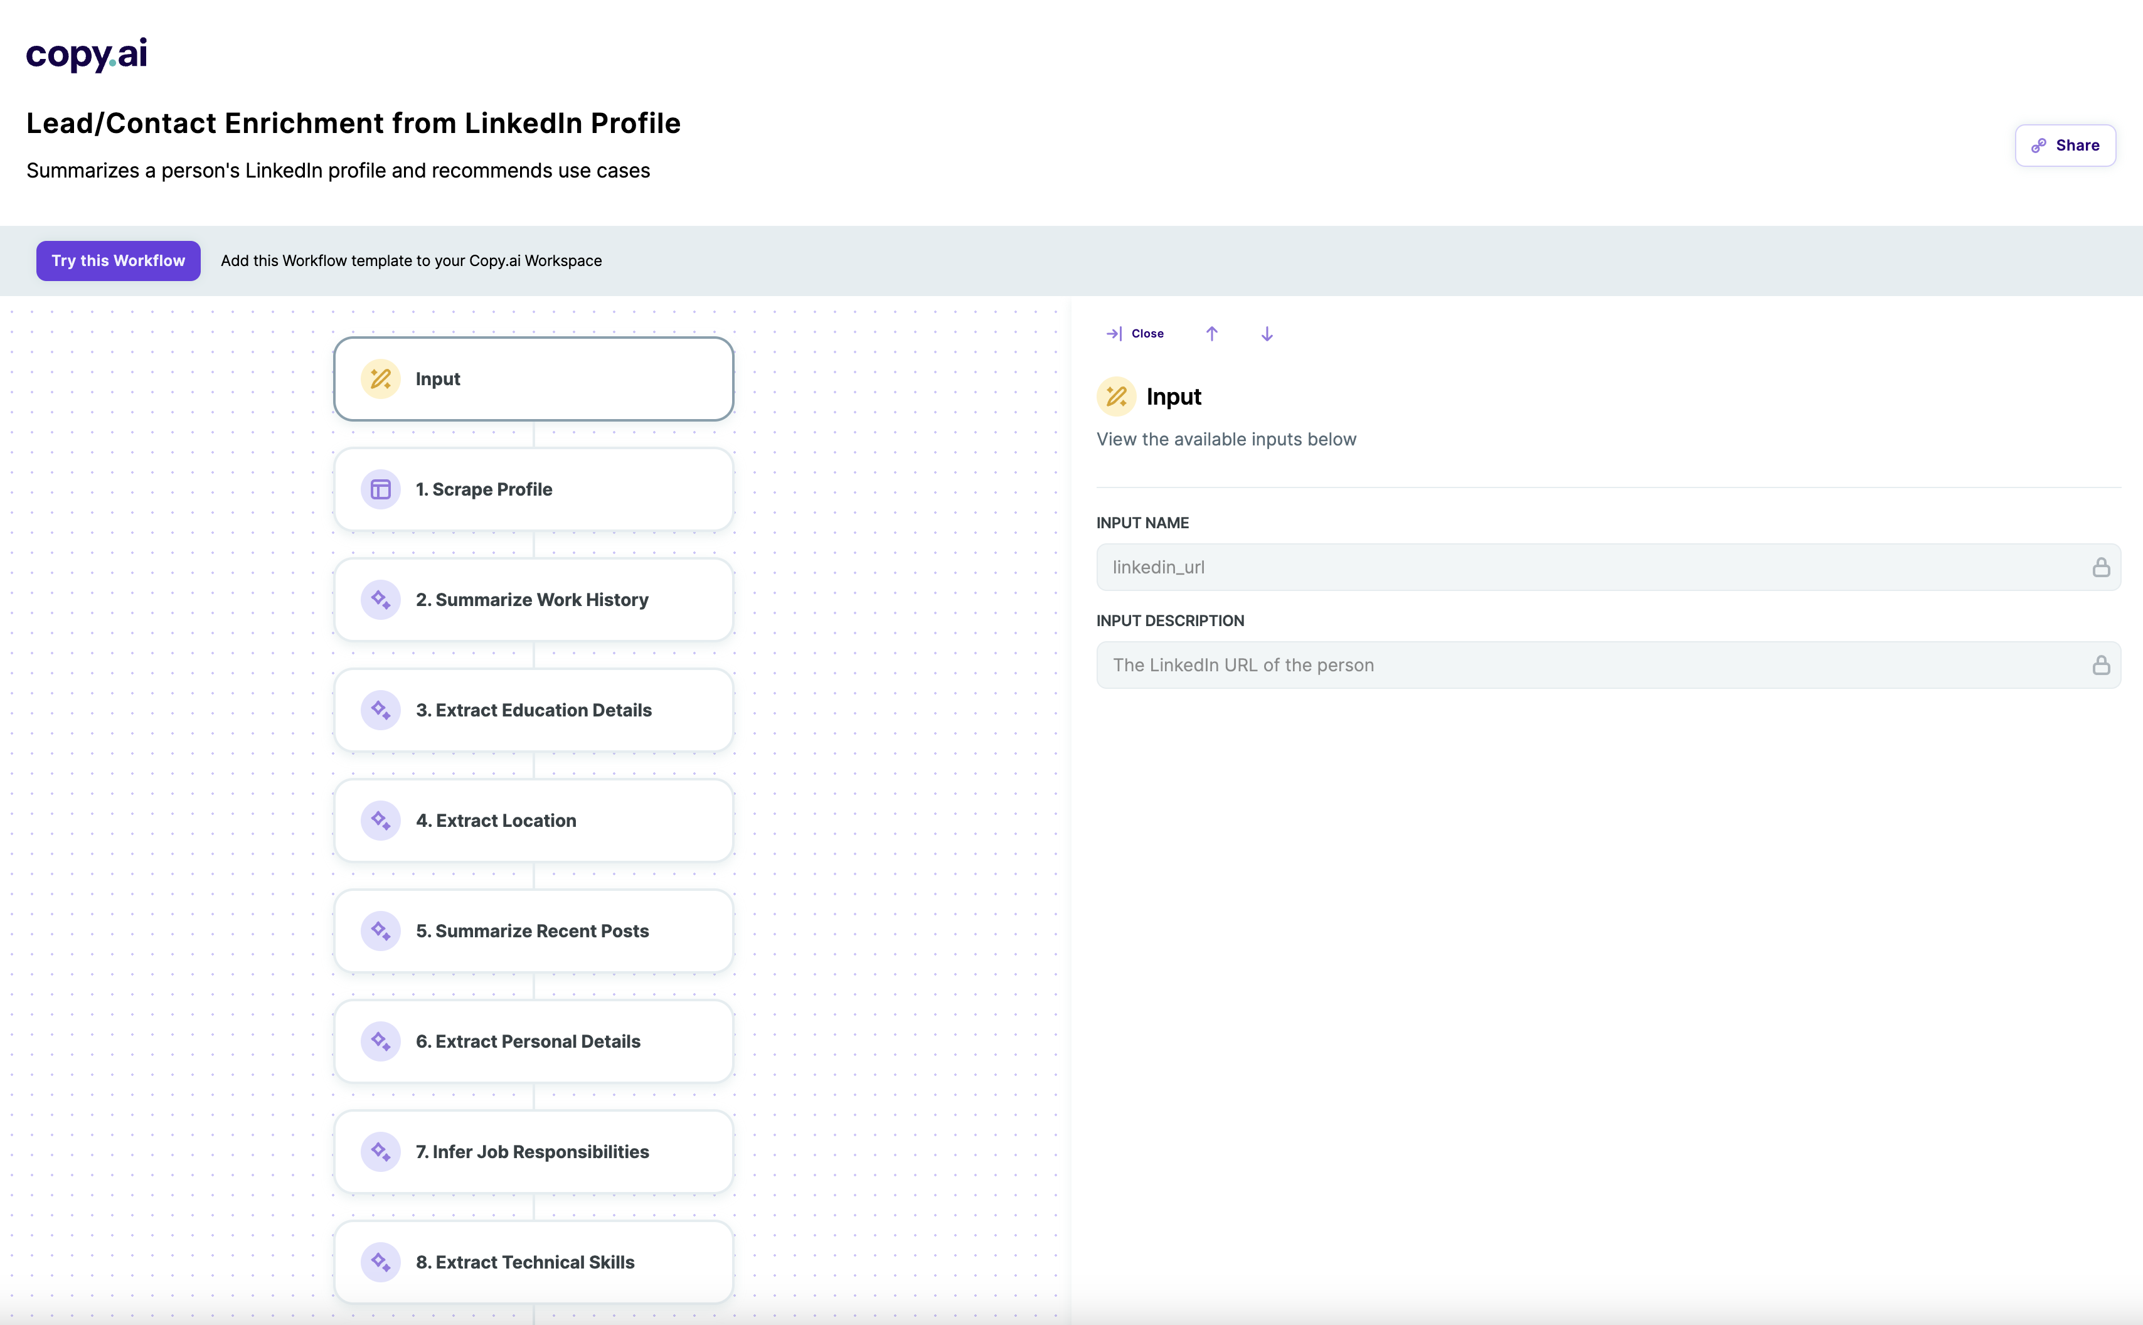Click the copy.ai logo
Viewport: 2143px width, 1325px height.
(87, 55)
